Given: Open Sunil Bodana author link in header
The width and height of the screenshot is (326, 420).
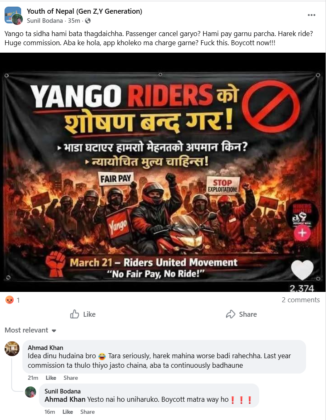Looking at the screenshot, I should click(x=45, y=21).
